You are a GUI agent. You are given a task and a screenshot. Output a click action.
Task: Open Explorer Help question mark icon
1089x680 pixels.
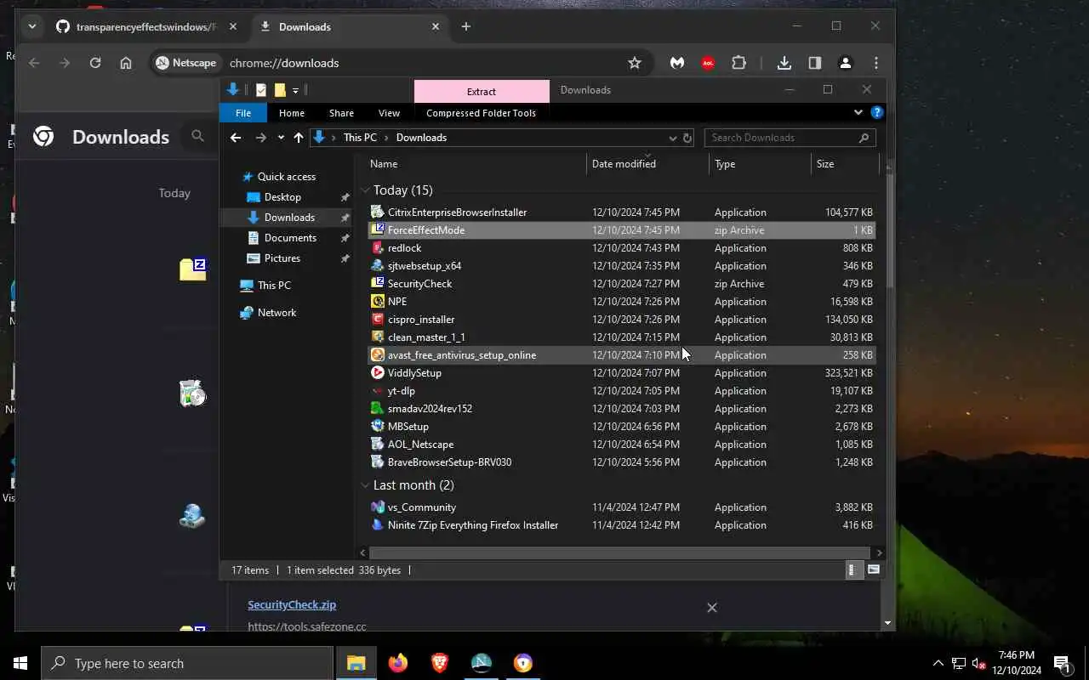coord(877,112)
